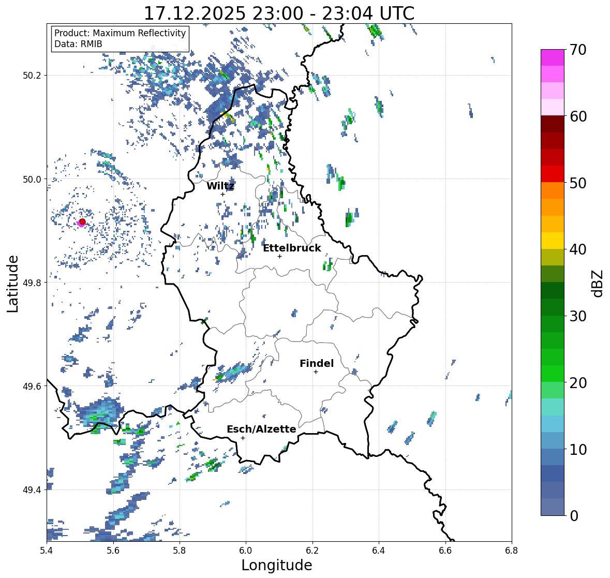The height and width of the screenshot is (578, 610).
Task: Click the 49.4 latitude tick label
Action: 32,490
